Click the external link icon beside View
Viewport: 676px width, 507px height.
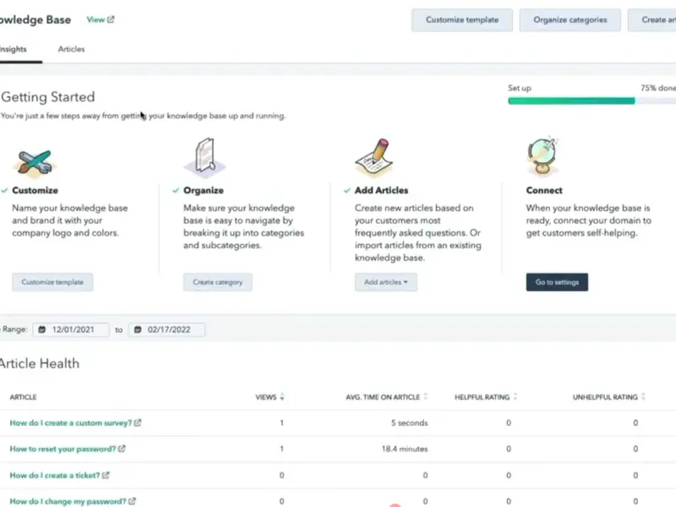point(111,19)
